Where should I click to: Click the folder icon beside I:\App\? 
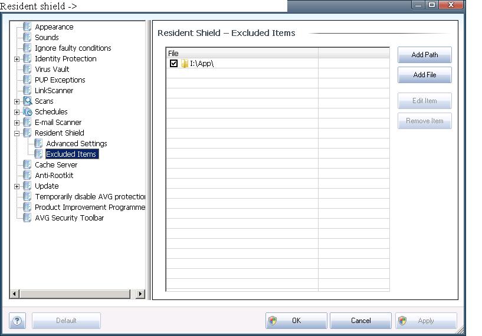coord(185,64)
